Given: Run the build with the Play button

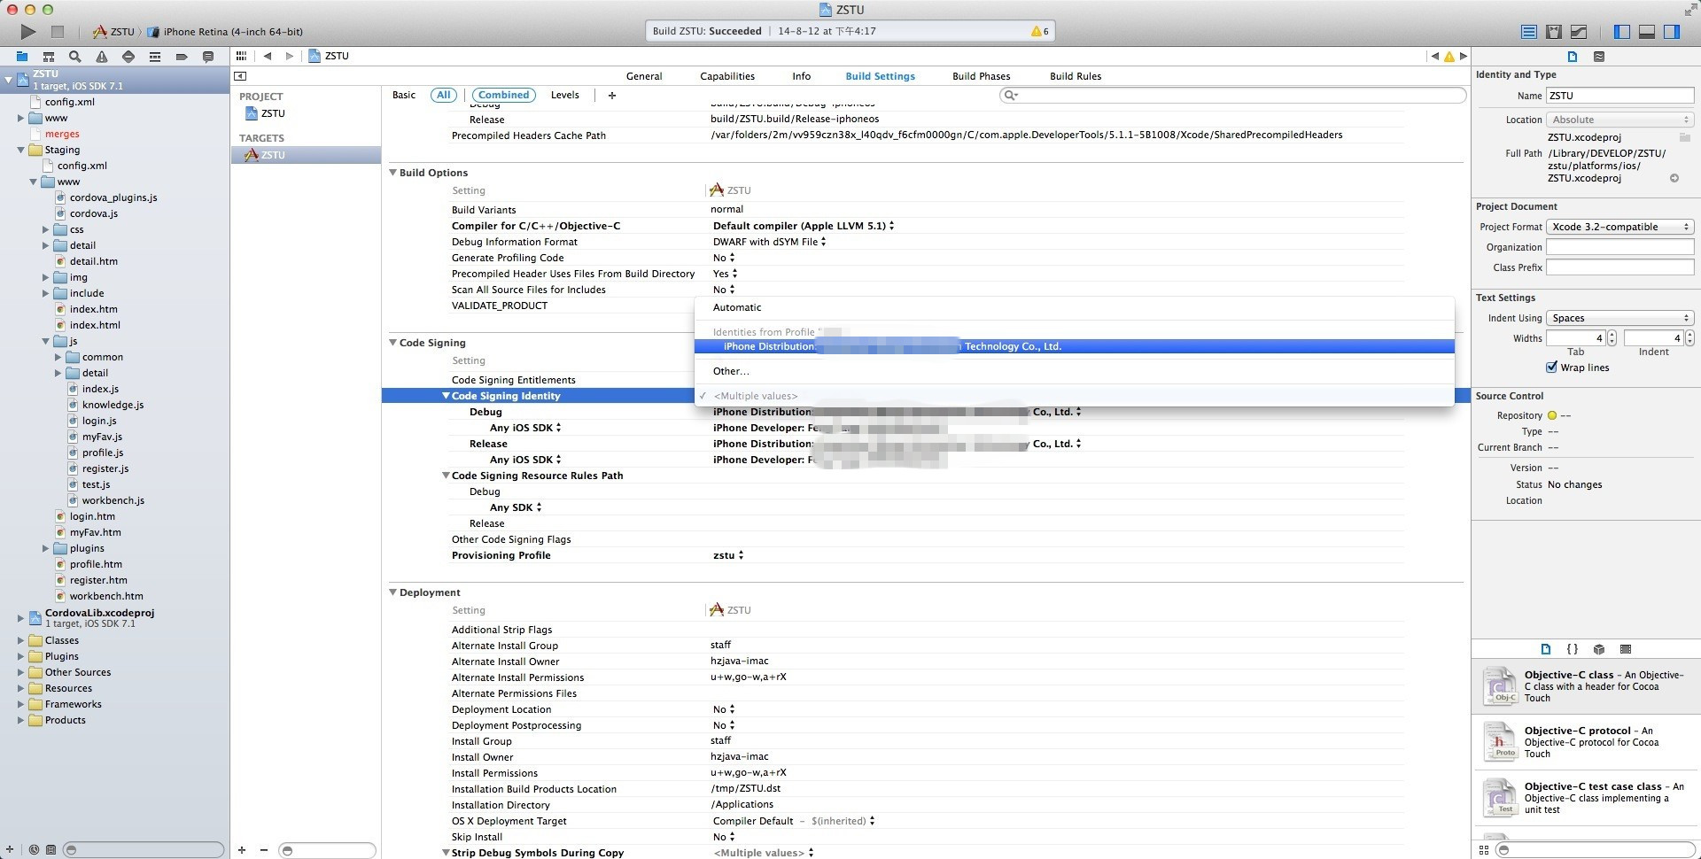Looking at the screenshot, I should pyautogui.click(x=28, y=32).
